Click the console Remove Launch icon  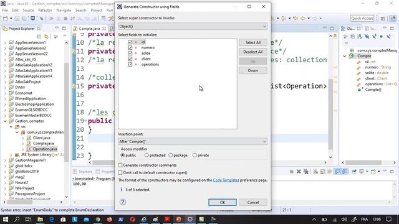[x=299, y=172]
